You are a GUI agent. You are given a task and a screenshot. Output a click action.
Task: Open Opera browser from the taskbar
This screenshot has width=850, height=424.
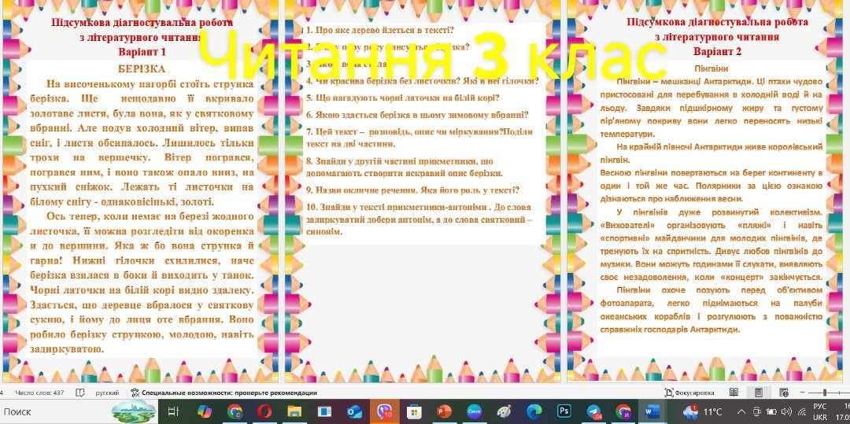(x=264, y=411)
